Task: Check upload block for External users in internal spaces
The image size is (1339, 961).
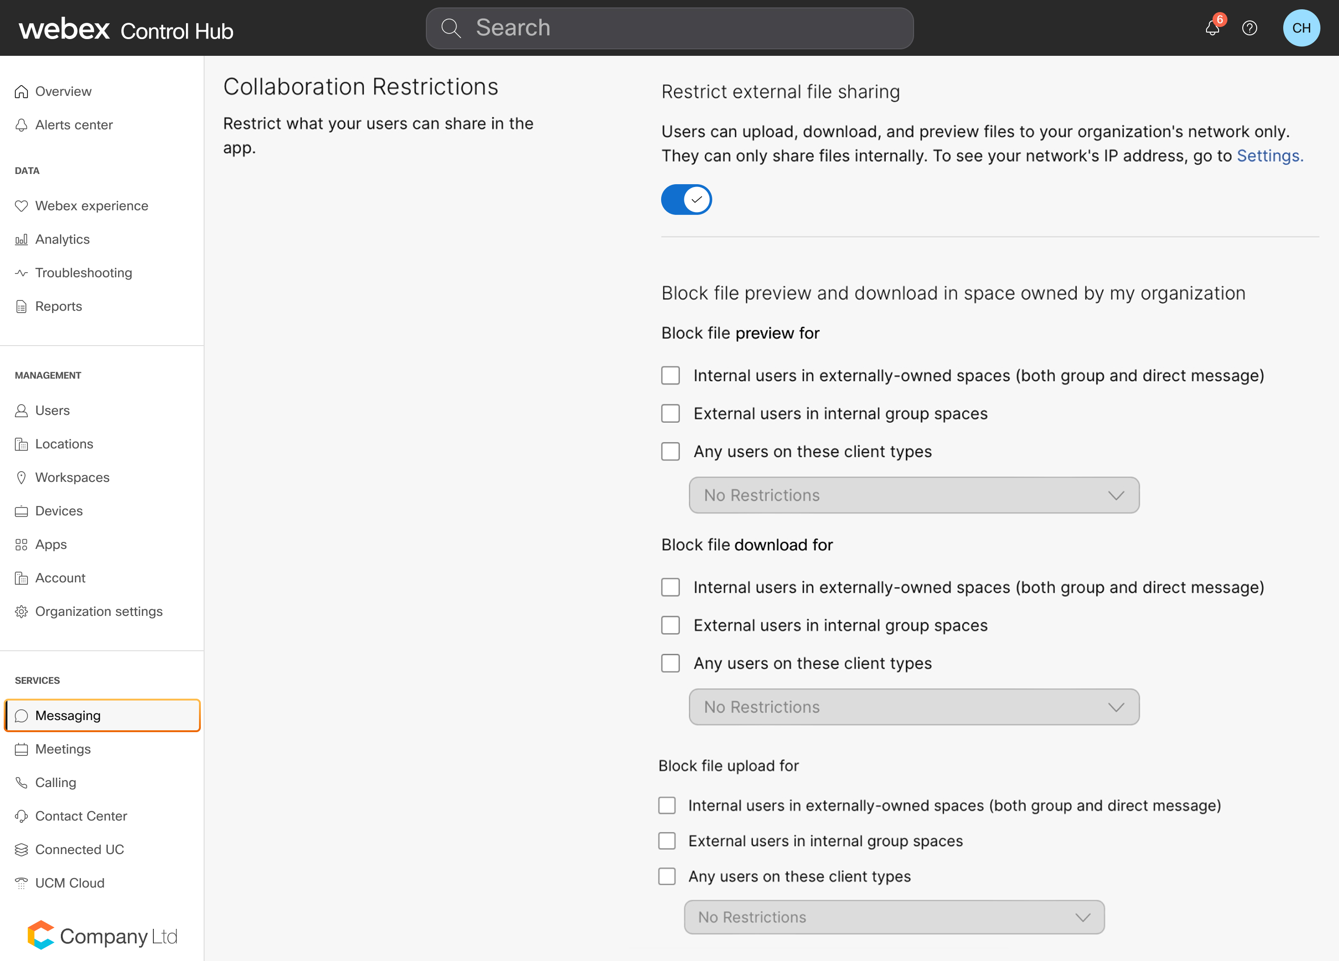Action: click(667, 841)
